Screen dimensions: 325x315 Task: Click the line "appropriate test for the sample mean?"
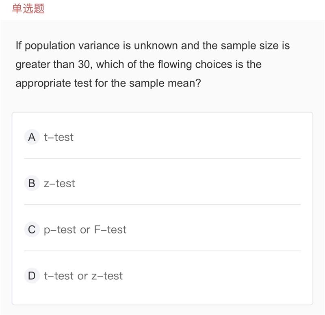(x=108, y=84)
